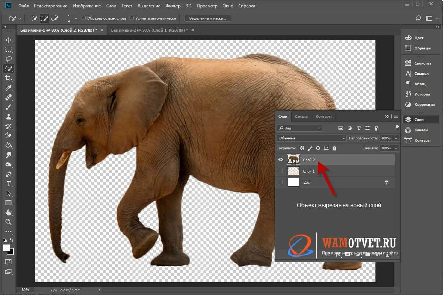Select the Move tool
The image size is (443, 295).
pyautogui.click(x=8, y=40)
